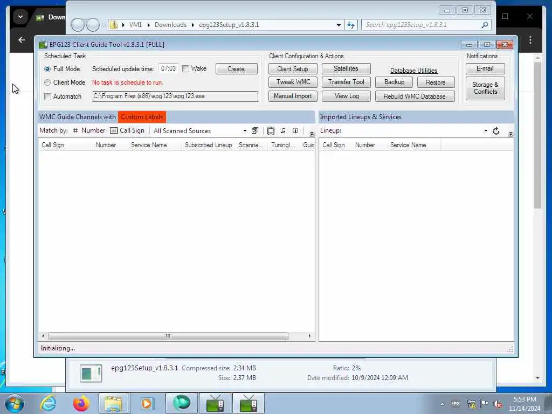This screenshot has height=414, width=552.
Task: Click the taskbar clock 5:53 PM
Action: pyautogui.click(x=525, y=399)
